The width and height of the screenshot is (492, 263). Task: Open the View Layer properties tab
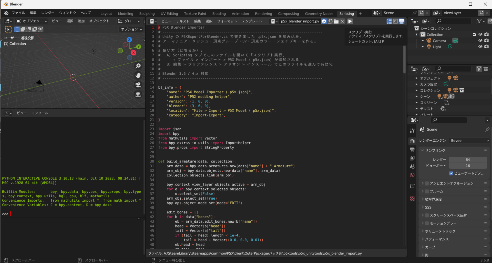coord(412,158)
